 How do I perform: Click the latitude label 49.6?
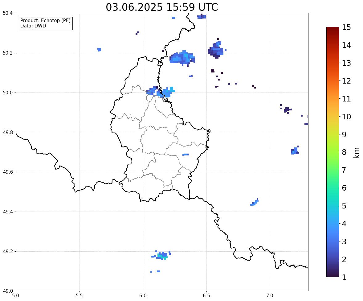(8, 172)
